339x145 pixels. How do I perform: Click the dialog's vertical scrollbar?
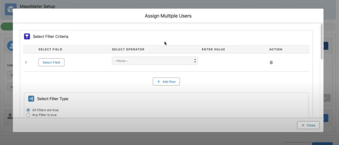pyautogui.click(x=322, y=41)
